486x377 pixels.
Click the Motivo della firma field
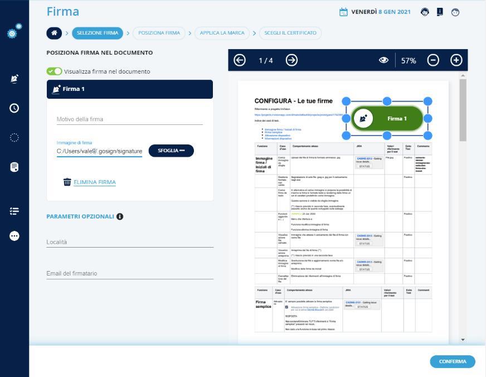(129, 119)
